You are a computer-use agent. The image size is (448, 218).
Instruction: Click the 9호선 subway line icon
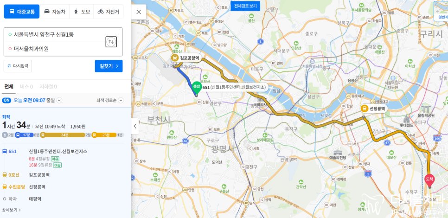point(5,174)
